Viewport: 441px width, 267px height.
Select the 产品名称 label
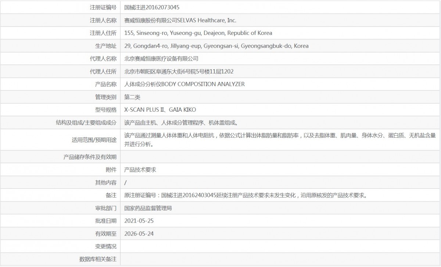[x=105, y=84]
